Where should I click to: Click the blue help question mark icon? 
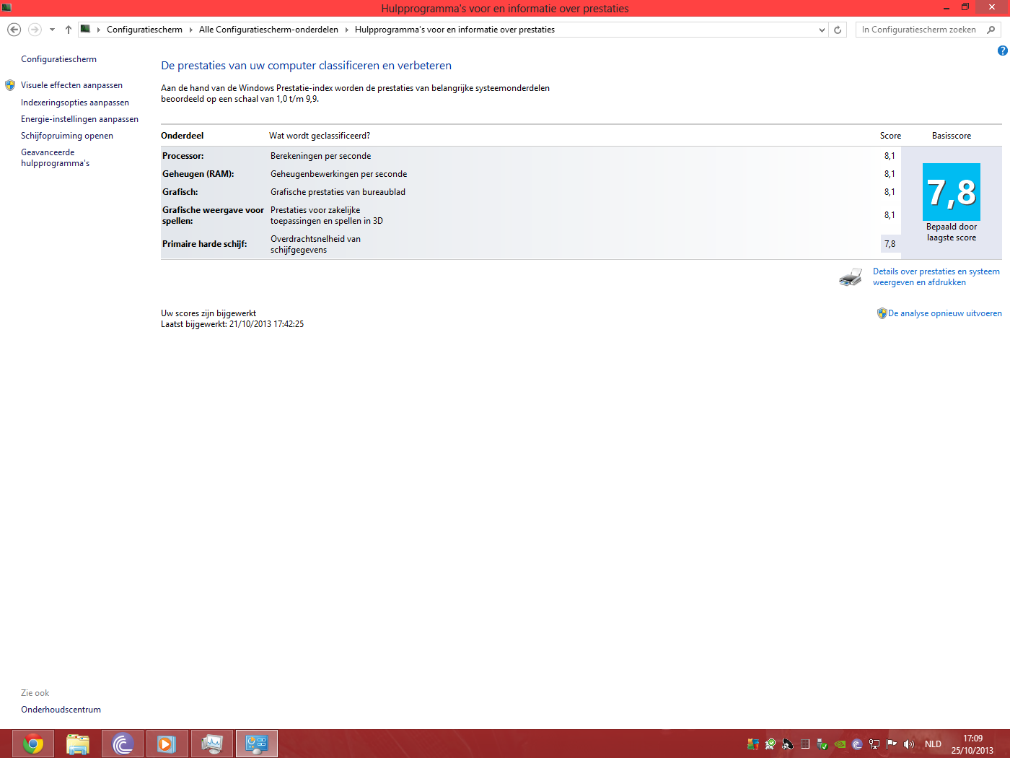[x=1002, y=51]
